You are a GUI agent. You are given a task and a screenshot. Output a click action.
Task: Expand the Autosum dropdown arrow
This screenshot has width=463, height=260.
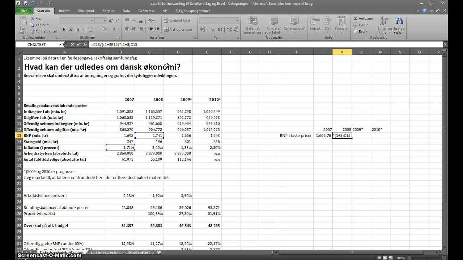click(x=375, y=18)
